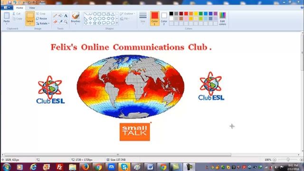
Task: Click the Undo icon in quick access toolbar
Action: (x=15, y=2)
